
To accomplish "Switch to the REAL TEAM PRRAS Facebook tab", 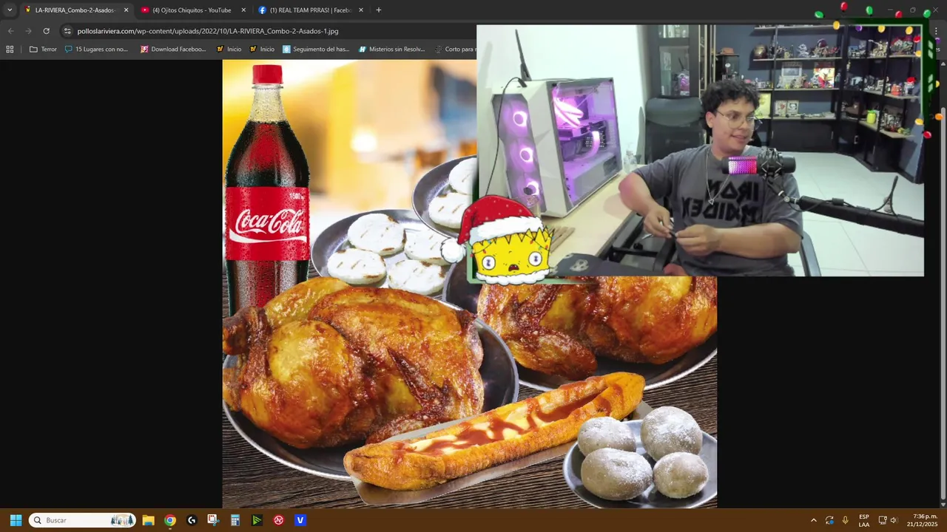I will coord(310,10).
